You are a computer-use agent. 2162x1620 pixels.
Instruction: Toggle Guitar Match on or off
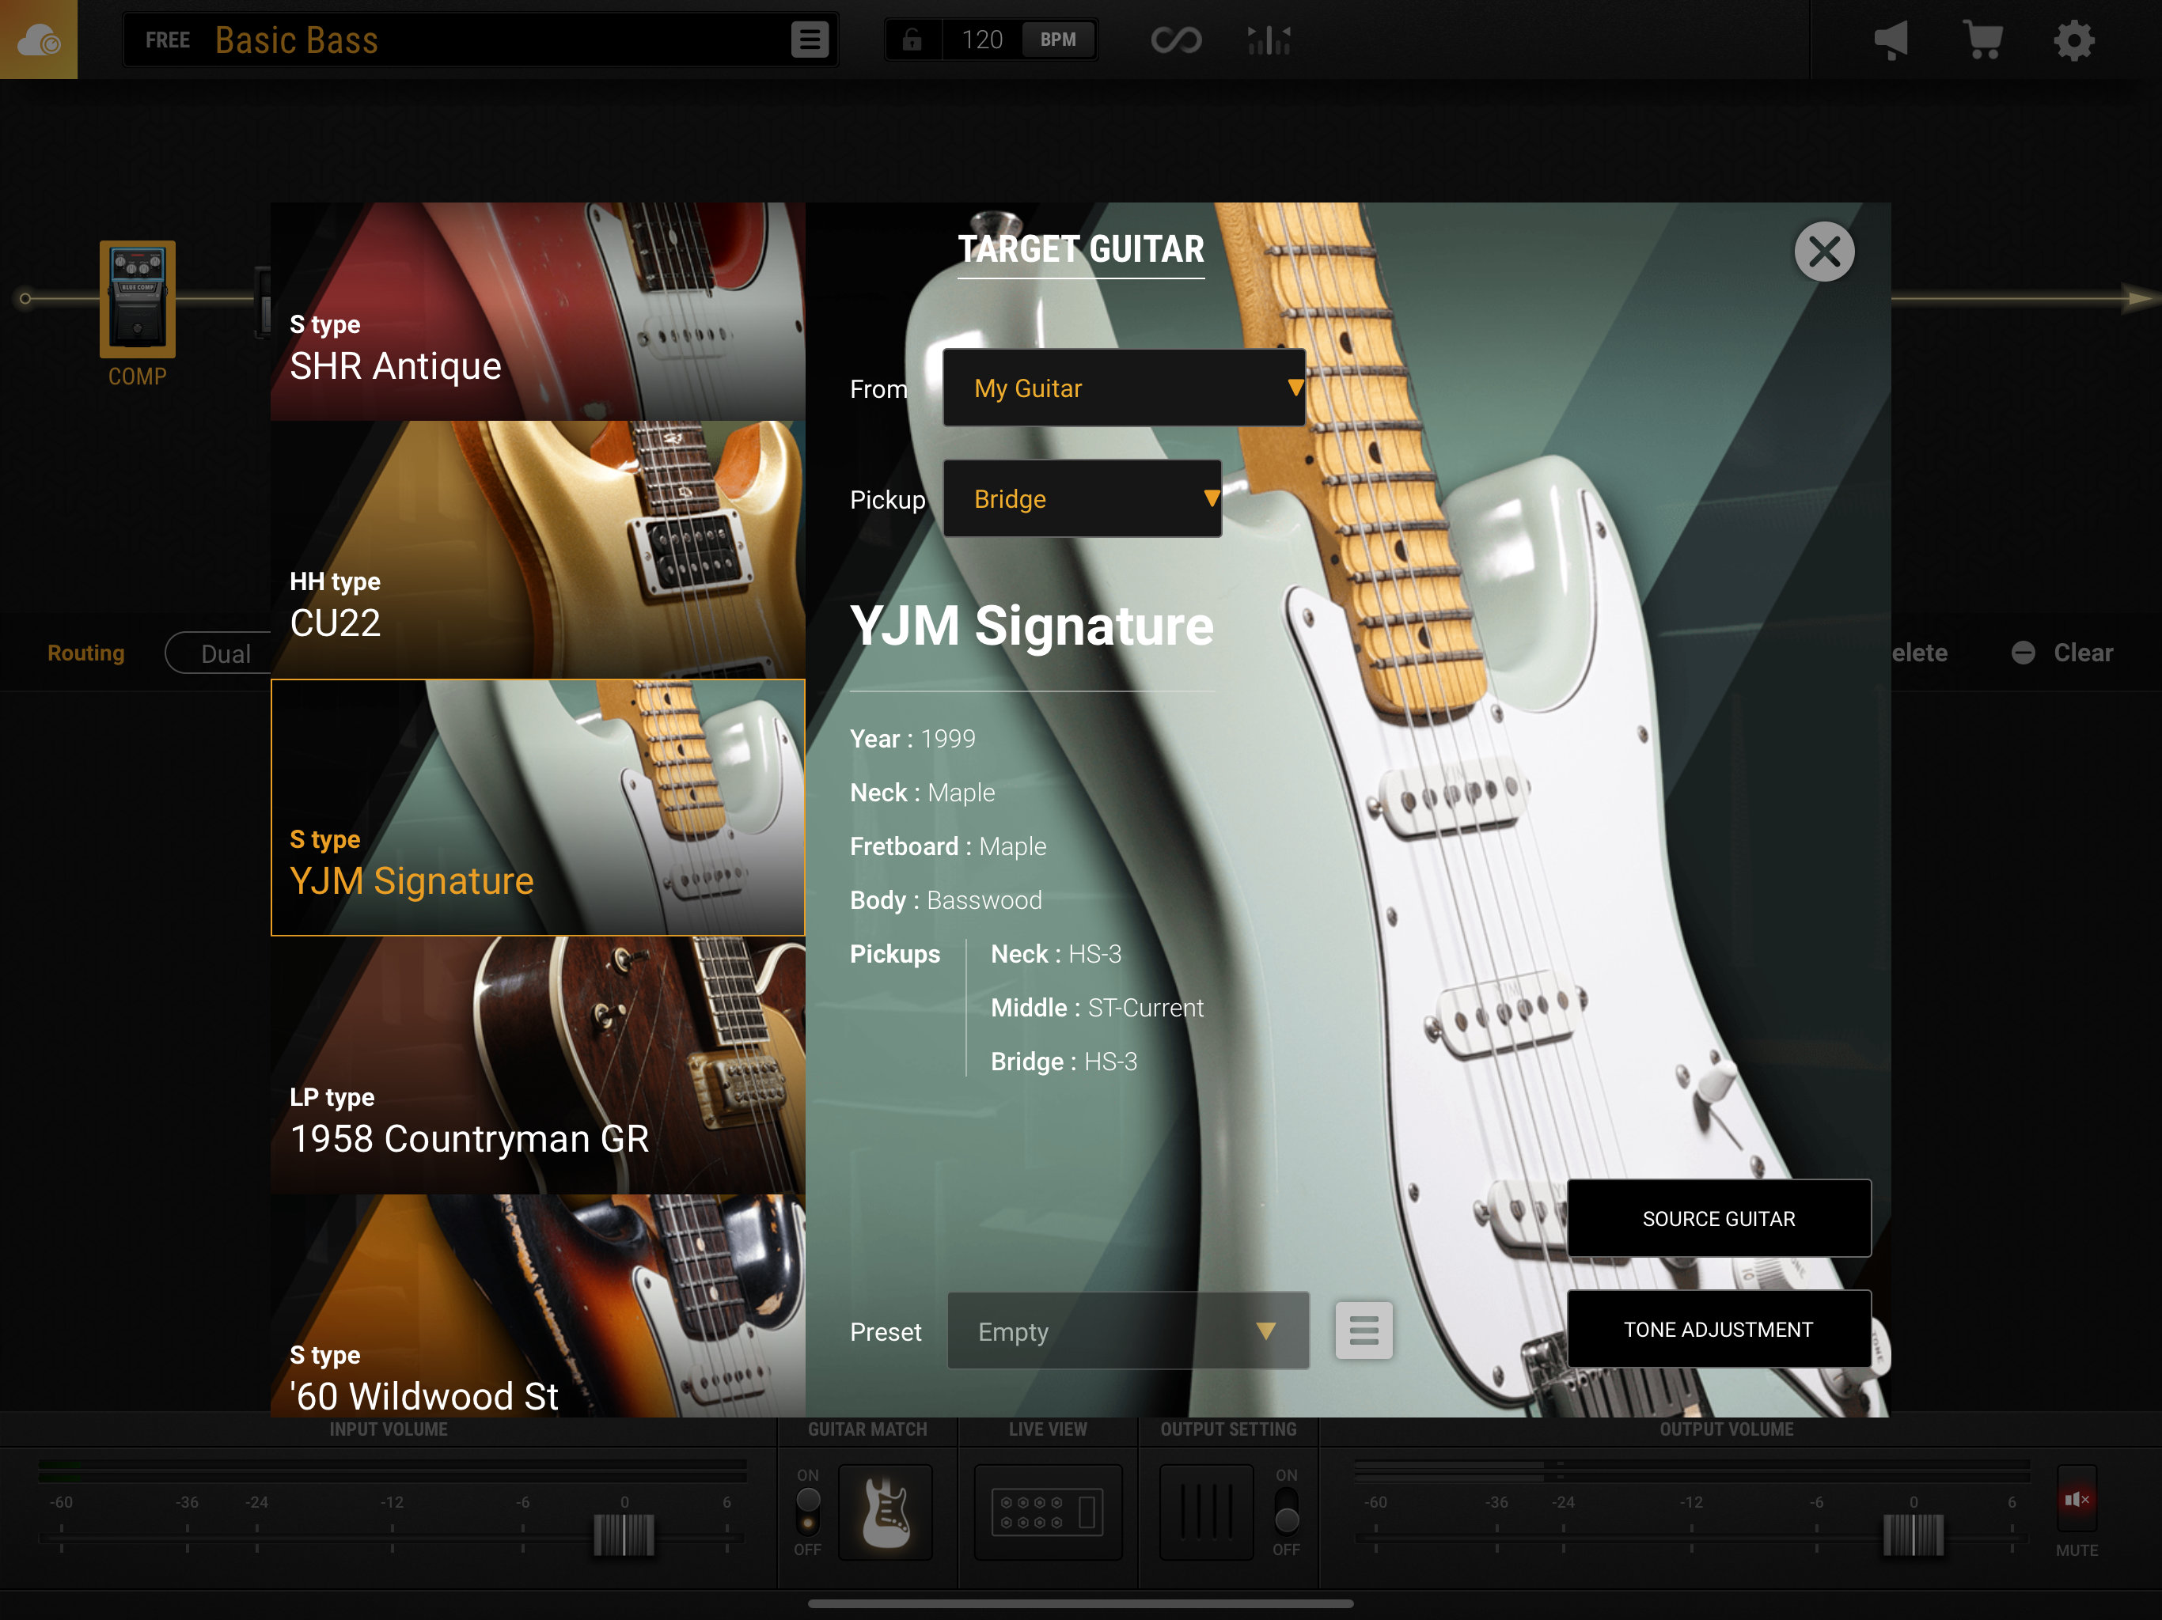[x=806, y=1512]
